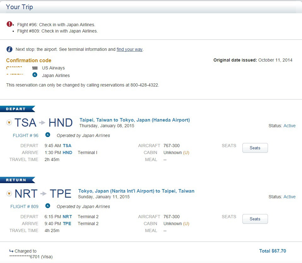Click the arrow icon between TSA and HND
The image size is (302, 263).
tap(42, 123)
